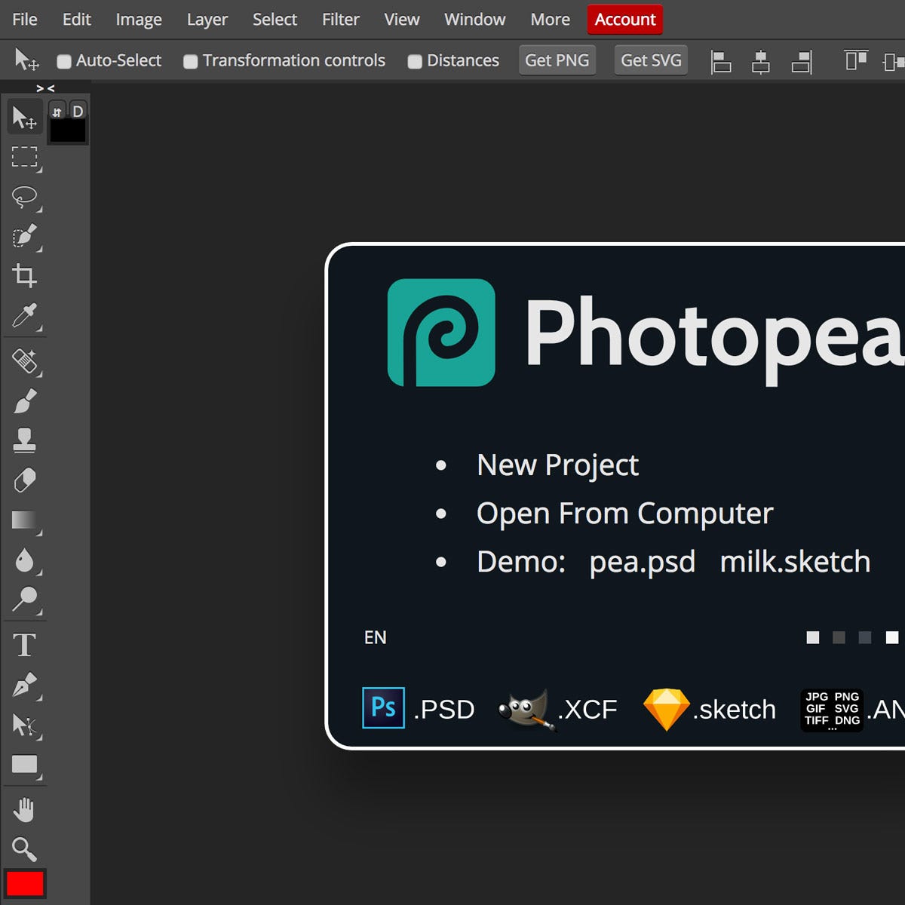This screenshot has height=905, width=905.
Task: Open the Edit menu
Action: (x=77, y=20)
